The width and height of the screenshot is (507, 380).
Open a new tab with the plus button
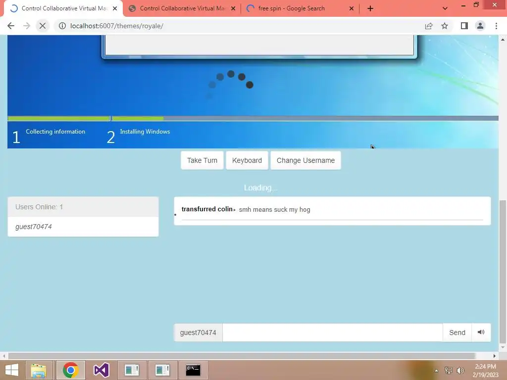370,8
